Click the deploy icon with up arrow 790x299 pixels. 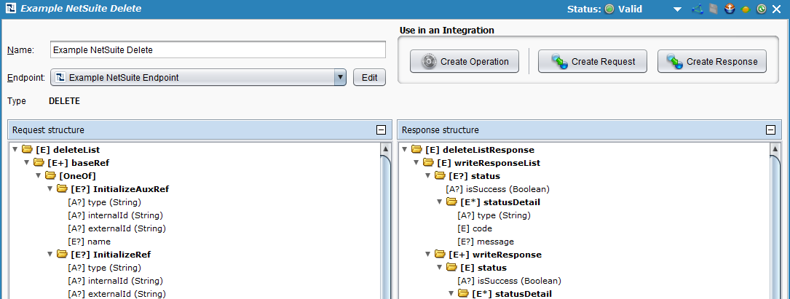[728, 9]
